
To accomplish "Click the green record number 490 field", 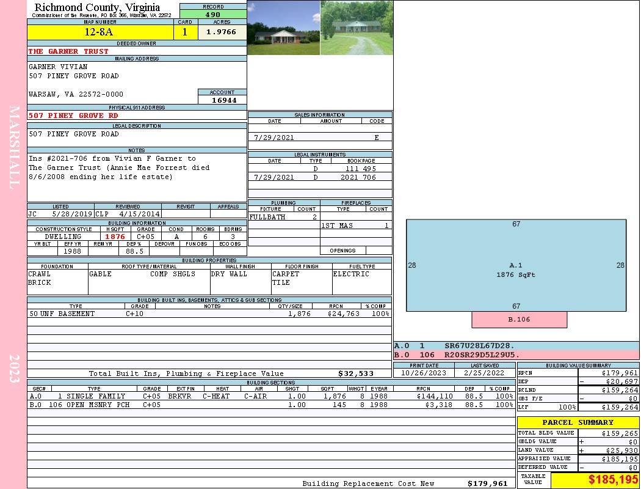I will pos(213,15).
